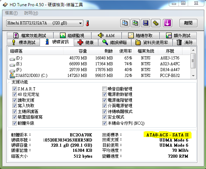Sort by the 容量 column header

76,51
